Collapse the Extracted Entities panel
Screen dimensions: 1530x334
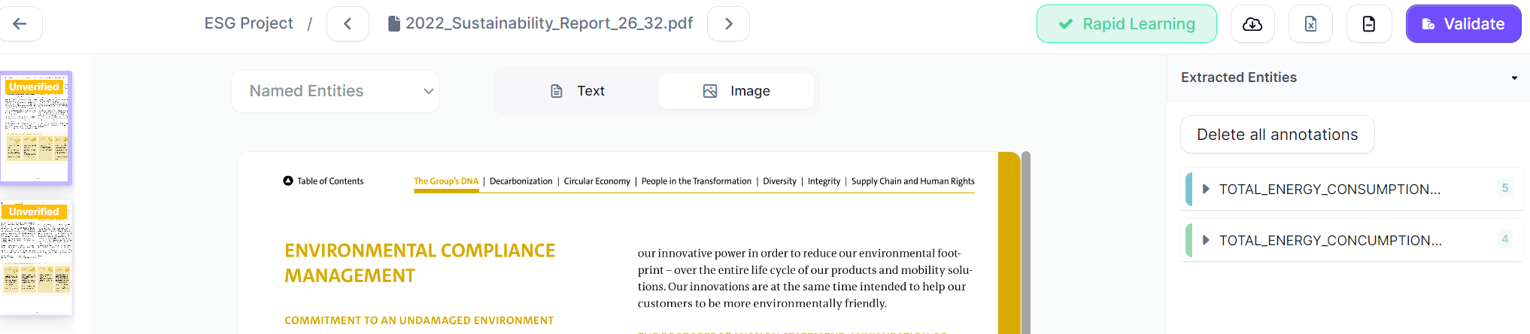coord(1514,77)
